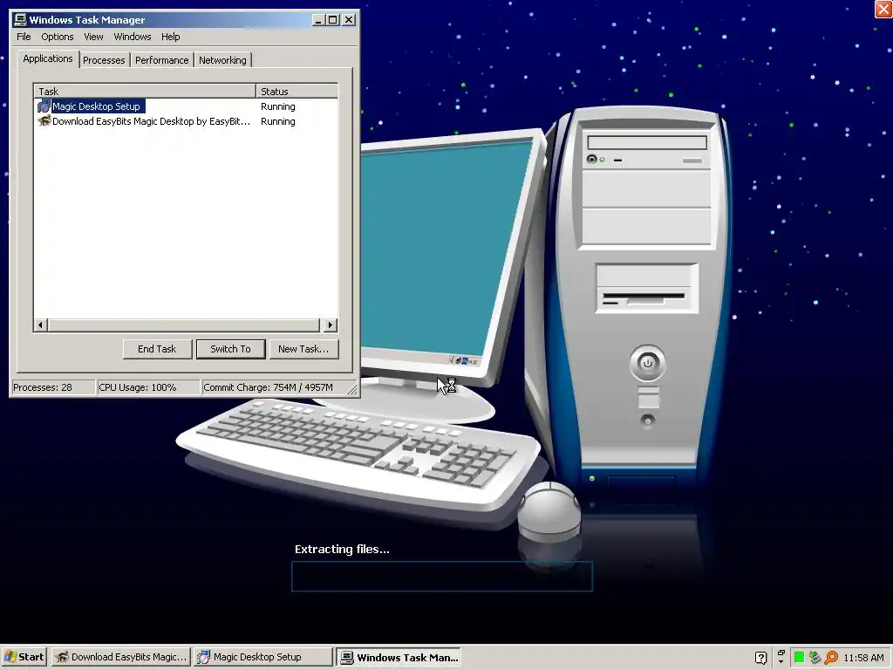Switch to the Performance tab
The height and width of the screenshot is (670, 893).
[x=161, y=60]
